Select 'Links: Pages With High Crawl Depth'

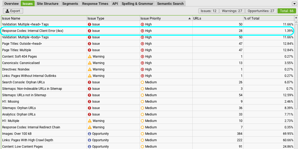tap(28, 140)
